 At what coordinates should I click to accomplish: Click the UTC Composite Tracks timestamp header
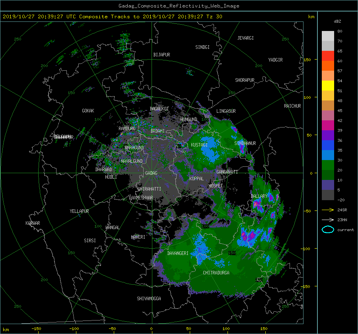tap(112, 17)
